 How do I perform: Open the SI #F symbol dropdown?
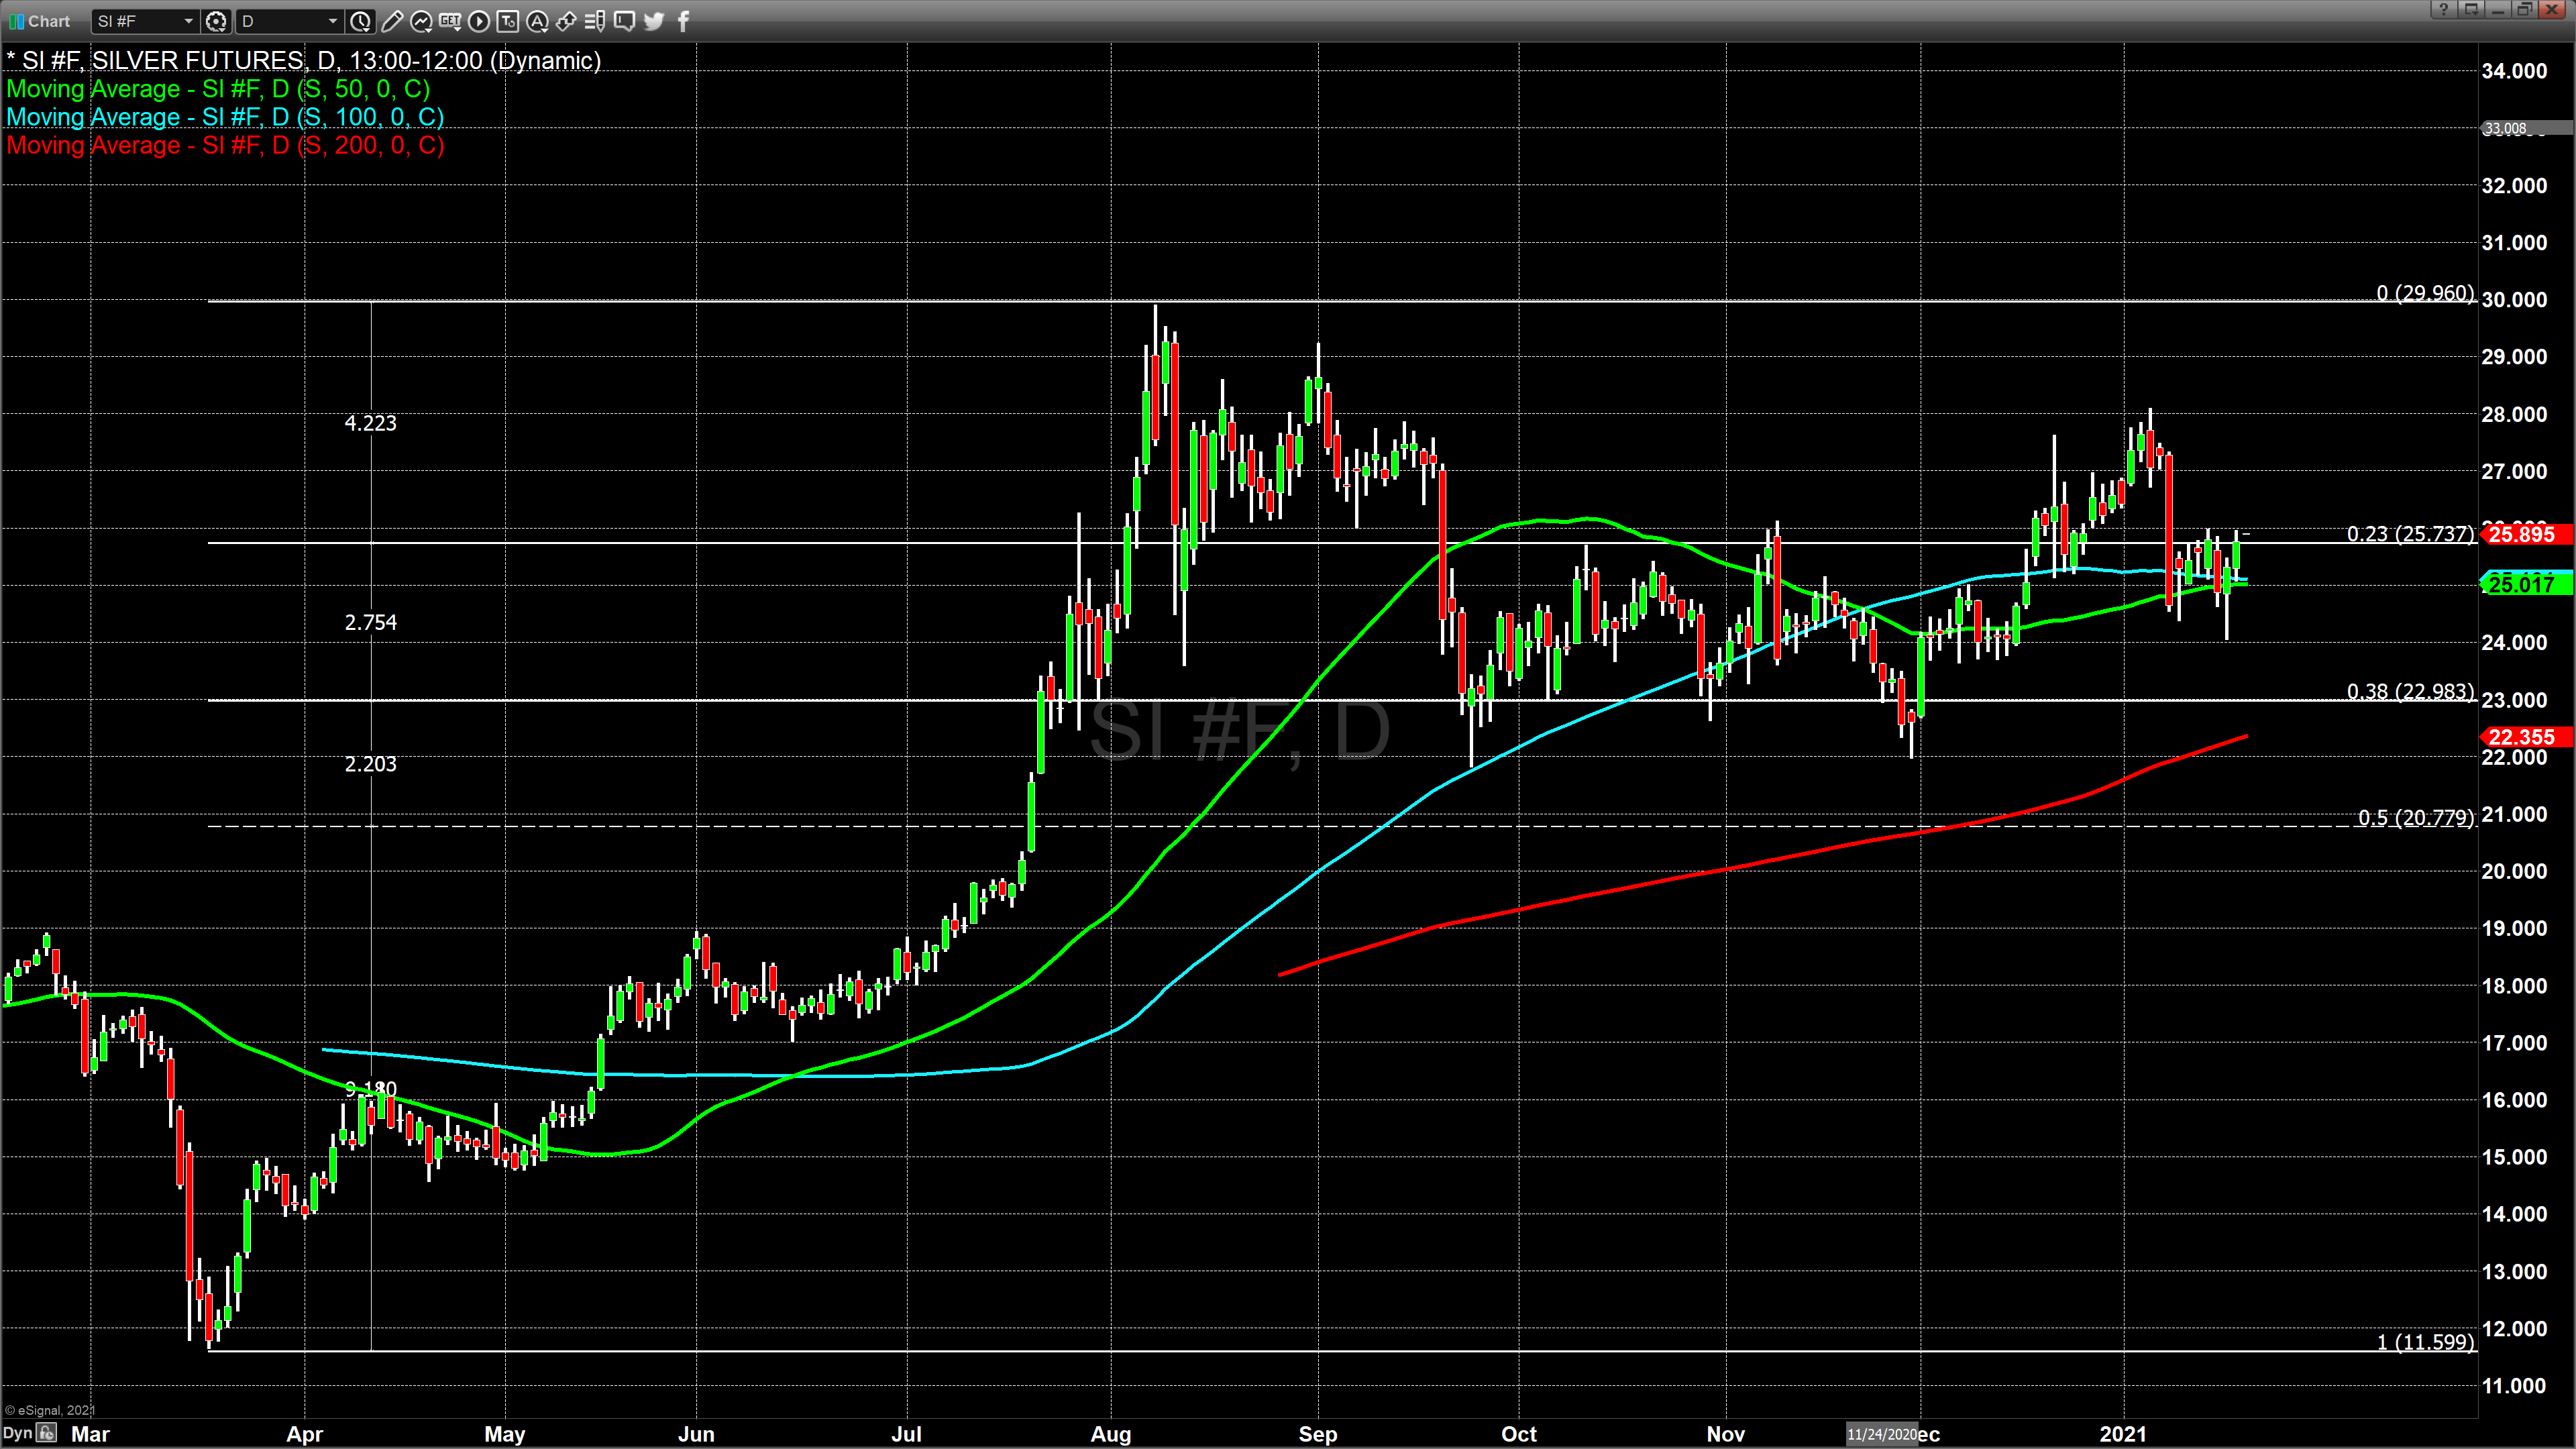coord(145,21)
